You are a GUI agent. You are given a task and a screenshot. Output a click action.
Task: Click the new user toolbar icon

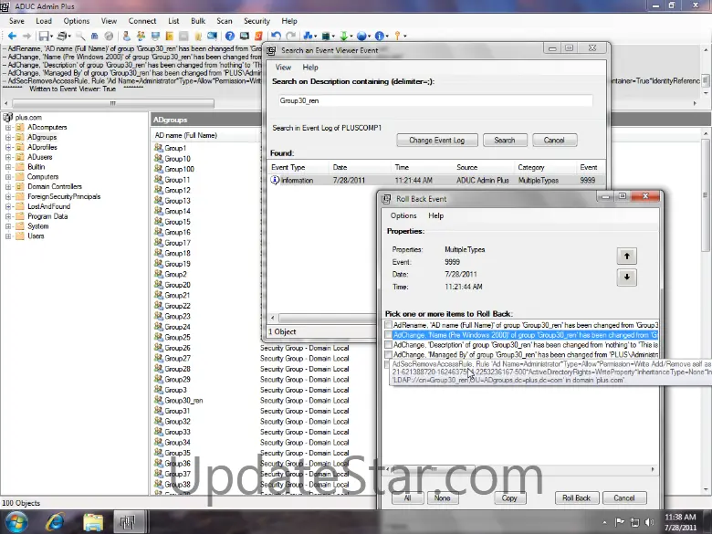point(127,36)
